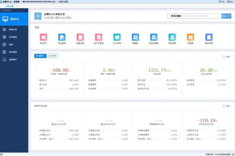The width and height of the screenshot is (235, 156).
Task: Click the 货币资金环比分析 card title
Action: [x=206, y=124]
